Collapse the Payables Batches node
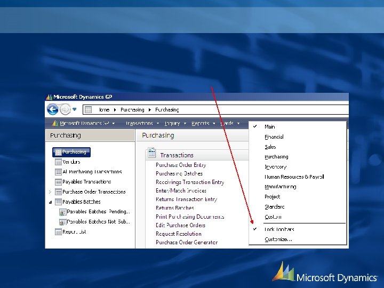The width and height of the screenshot is (384, 288). tap(50, 202)
